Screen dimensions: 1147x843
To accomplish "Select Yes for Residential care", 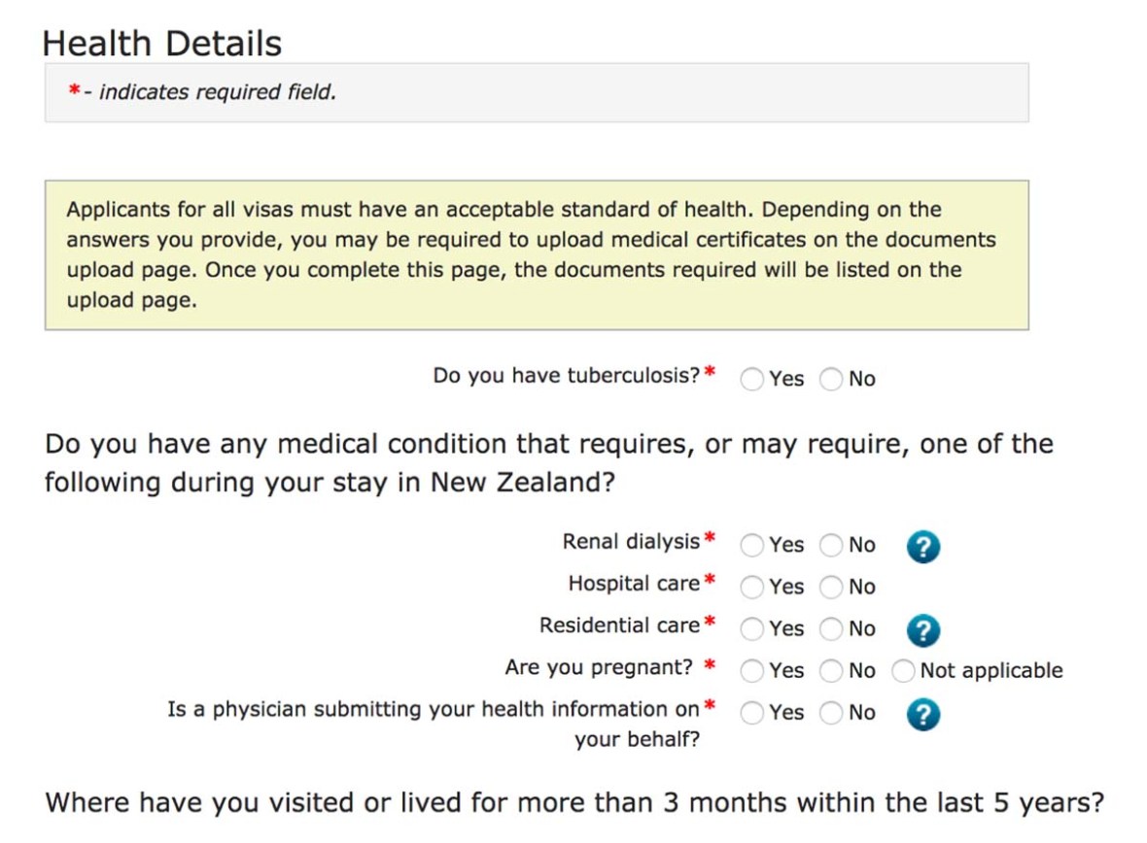I will tap(750, 628).
